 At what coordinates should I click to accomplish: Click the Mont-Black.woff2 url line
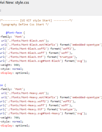[38, 49]
